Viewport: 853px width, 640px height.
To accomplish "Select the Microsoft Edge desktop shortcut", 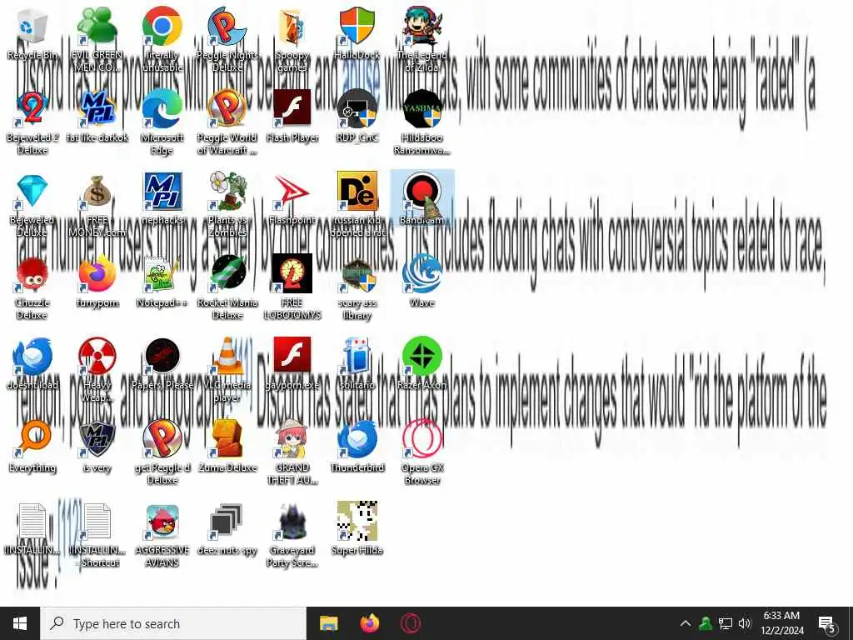I will pos(162,109).
